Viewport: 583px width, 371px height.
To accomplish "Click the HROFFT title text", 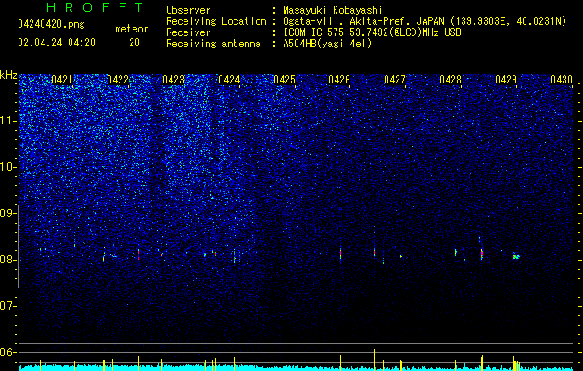I will [x=95, y=7].
